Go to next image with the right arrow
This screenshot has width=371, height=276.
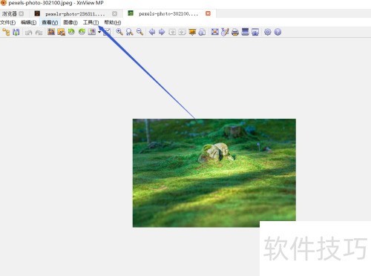coord(162,32)
